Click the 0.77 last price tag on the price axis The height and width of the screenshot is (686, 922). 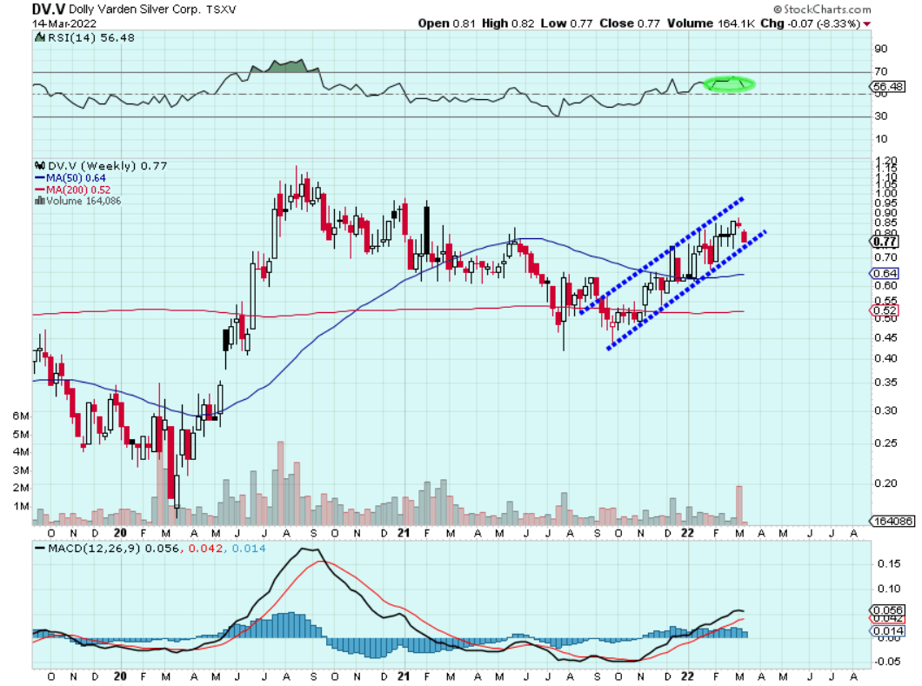click(885, 242)
